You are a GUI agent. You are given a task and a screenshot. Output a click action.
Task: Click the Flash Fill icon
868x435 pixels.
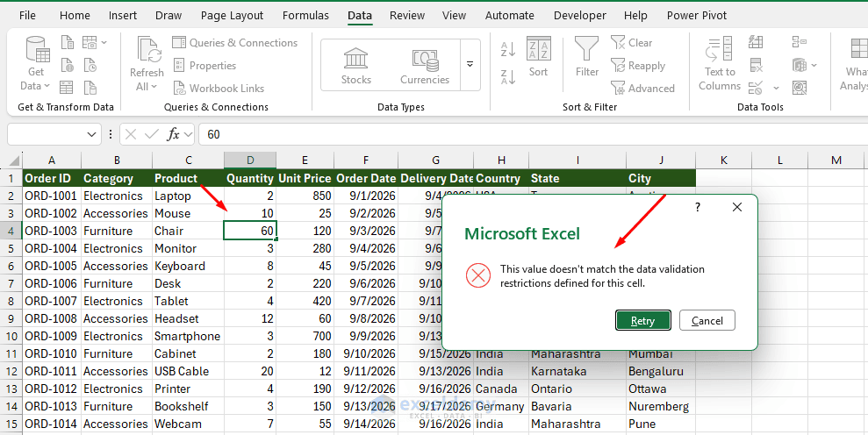pos(756,42)
